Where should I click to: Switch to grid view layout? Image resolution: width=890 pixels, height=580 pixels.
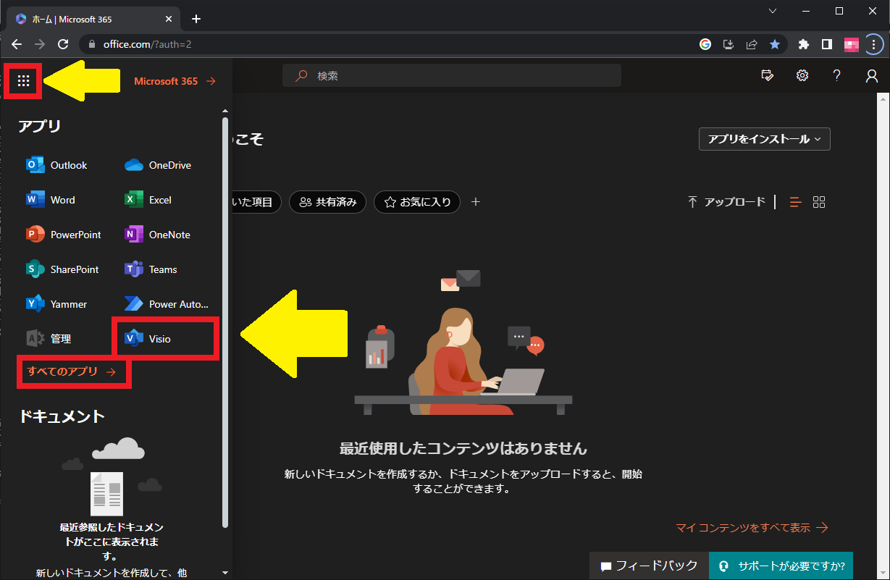tap(819, 202)
